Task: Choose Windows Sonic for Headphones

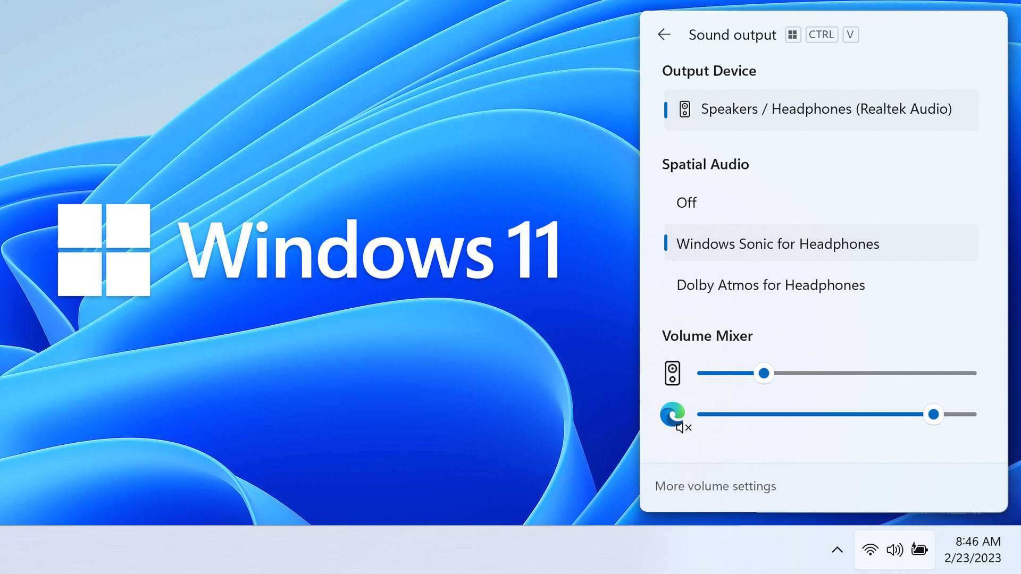Action: pos(821,243)
